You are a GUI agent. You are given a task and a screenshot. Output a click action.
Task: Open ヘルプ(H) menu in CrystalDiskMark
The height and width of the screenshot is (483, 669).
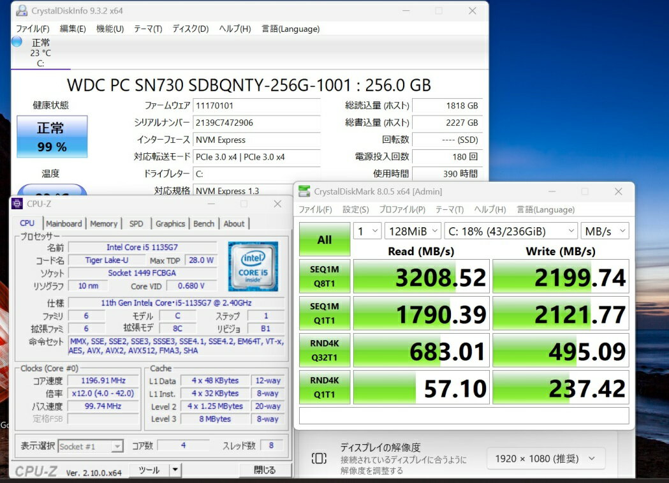tap(490, 209)
